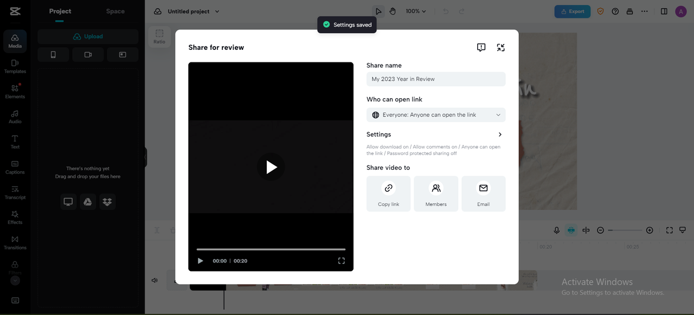
Task: Click the monitor preview icon in timeline toolbar
Action: click(683, 230)
